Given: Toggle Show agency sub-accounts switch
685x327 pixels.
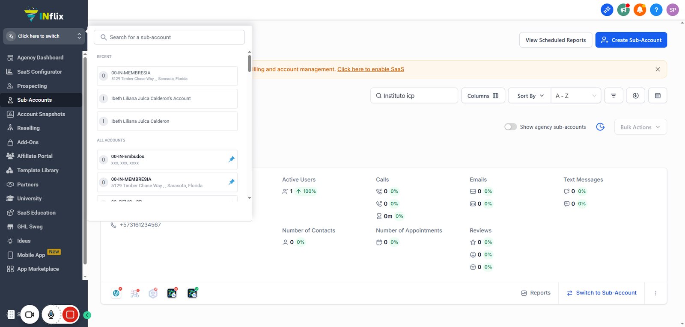Looking at the screenshot, I should pyautogui.click(x=510, y=127).
